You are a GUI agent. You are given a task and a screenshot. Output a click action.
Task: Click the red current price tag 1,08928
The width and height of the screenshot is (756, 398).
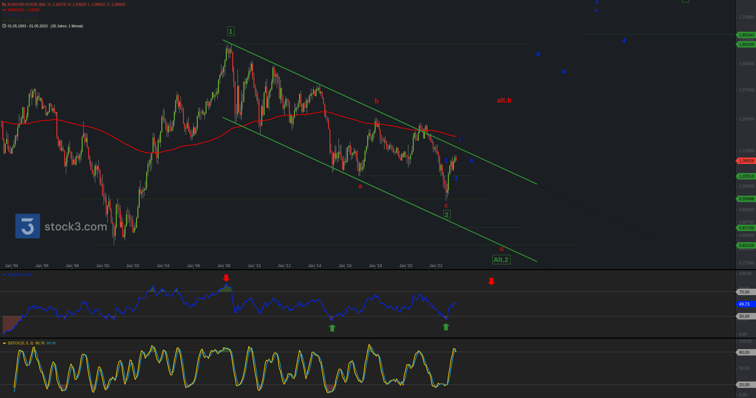pos(746,161)
